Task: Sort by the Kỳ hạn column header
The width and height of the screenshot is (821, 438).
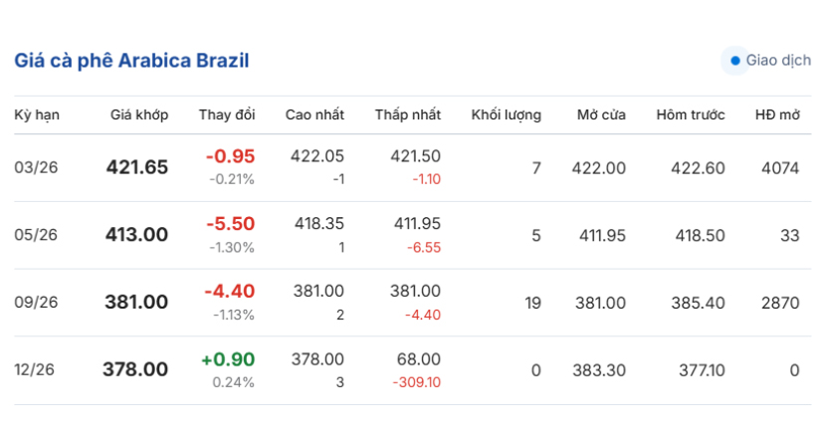Action: coord(37,114)
